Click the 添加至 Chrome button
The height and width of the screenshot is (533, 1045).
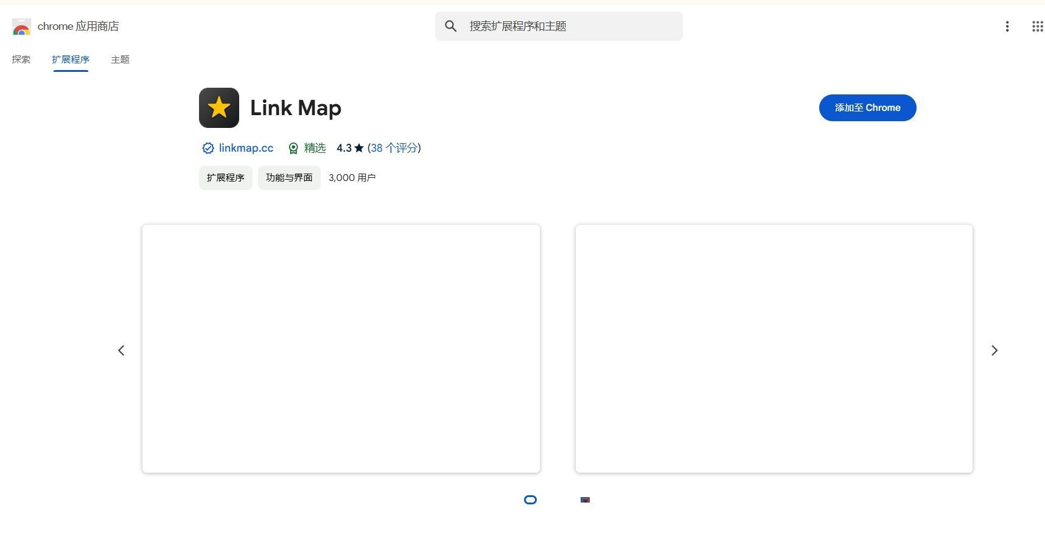(868, 108)
